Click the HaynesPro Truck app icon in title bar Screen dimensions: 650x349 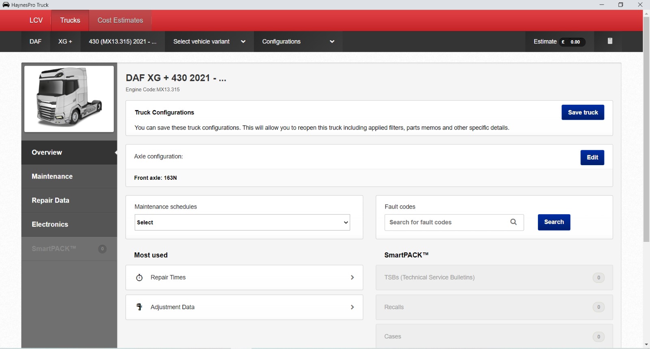[x=6, y=5]
